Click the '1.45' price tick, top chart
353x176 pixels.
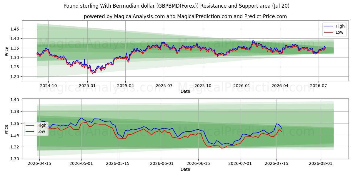[15, 29]
